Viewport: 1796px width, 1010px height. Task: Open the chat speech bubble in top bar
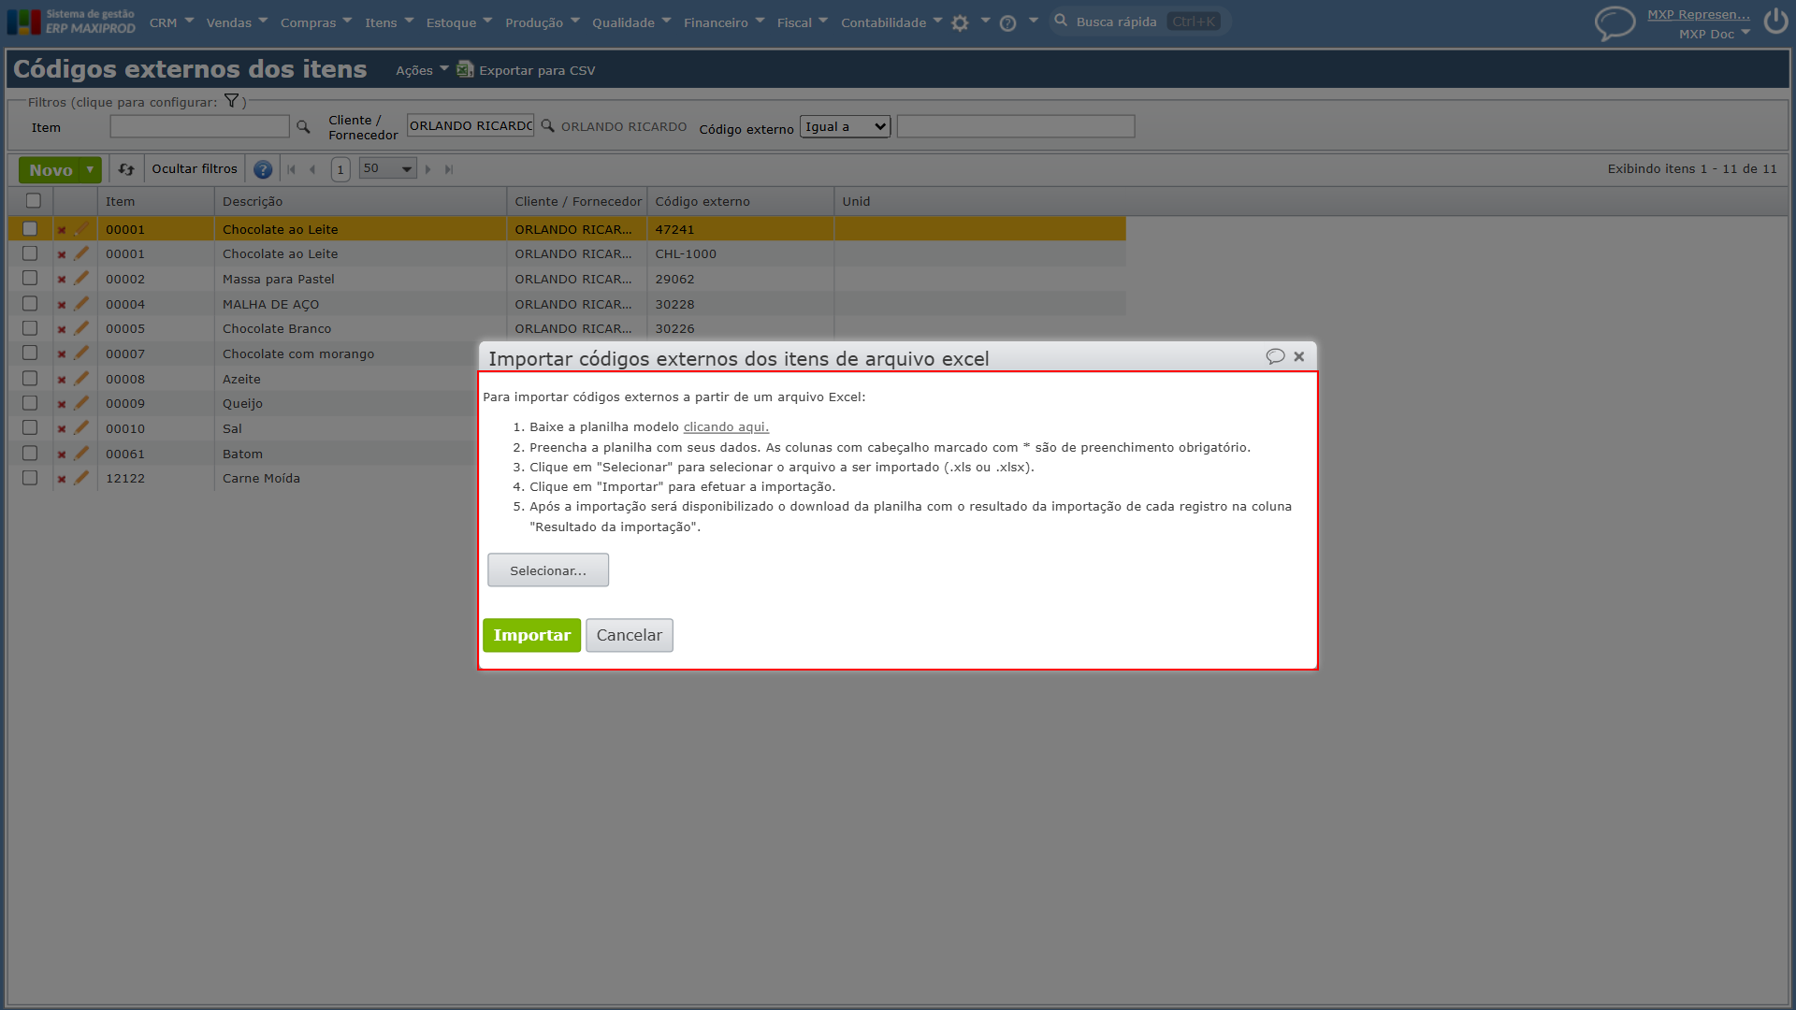tap(1615, 22)
